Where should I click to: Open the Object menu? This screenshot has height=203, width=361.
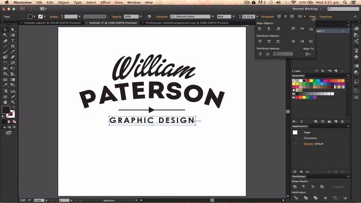63,2
